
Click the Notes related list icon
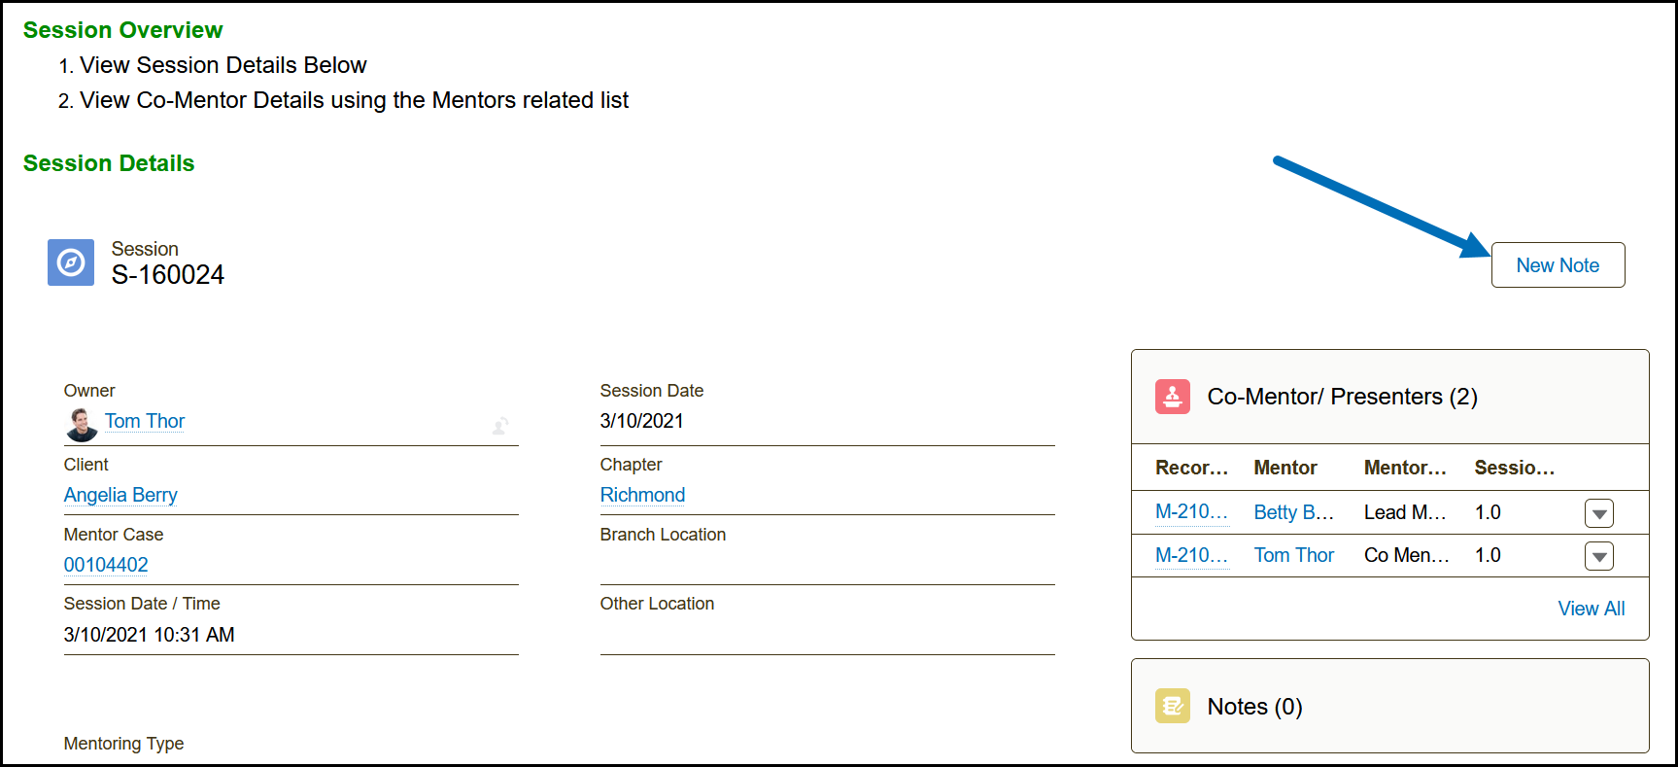(x=1172, y=707)
